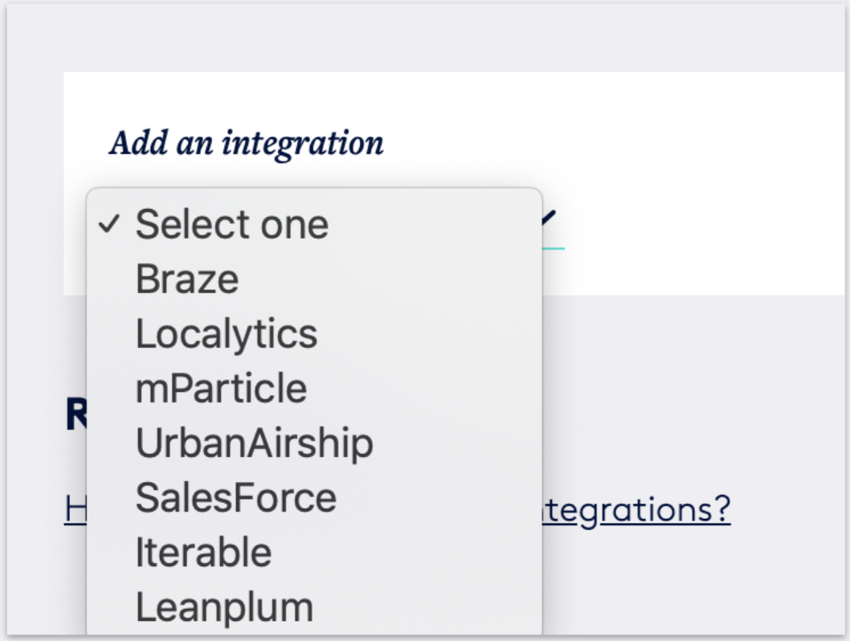Image resolution: width=850 pixels, height=641 pixels.
Task: Select Braze from the integration list
Action: [186, 279]
